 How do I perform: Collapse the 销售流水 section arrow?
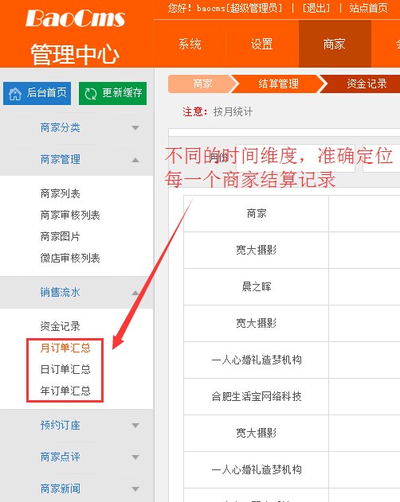pyautogui.click(x=135, y=293)
